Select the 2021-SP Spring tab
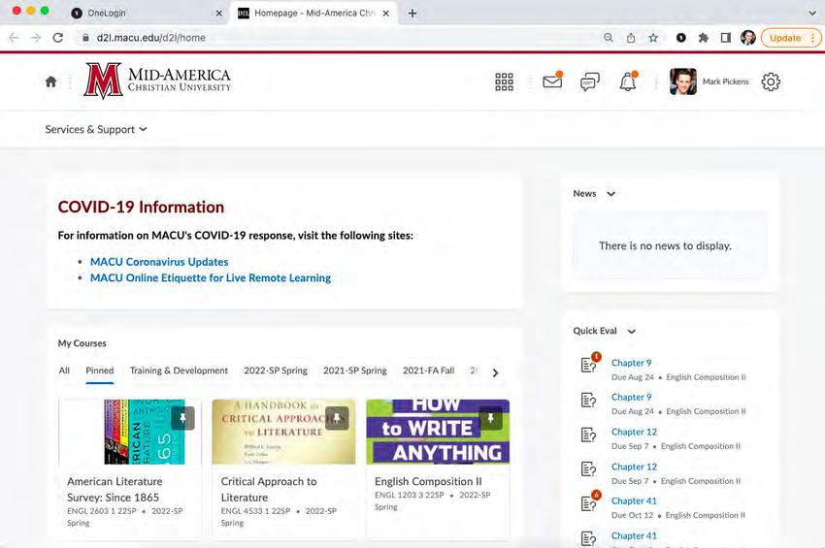Image resolution: width=825 pixels, height=548 pixels. [355, 371]
